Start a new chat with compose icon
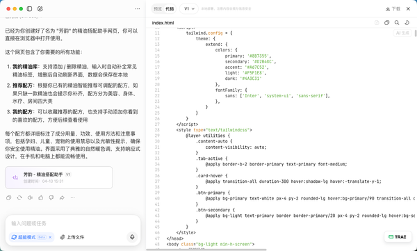 (x=40, y=9)
